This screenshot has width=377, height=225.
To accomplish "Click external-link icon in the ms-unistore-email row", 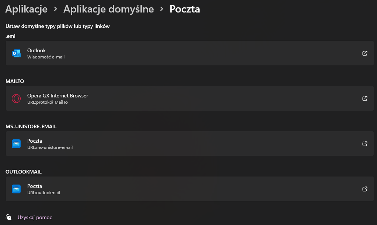I will coord(365,144).
